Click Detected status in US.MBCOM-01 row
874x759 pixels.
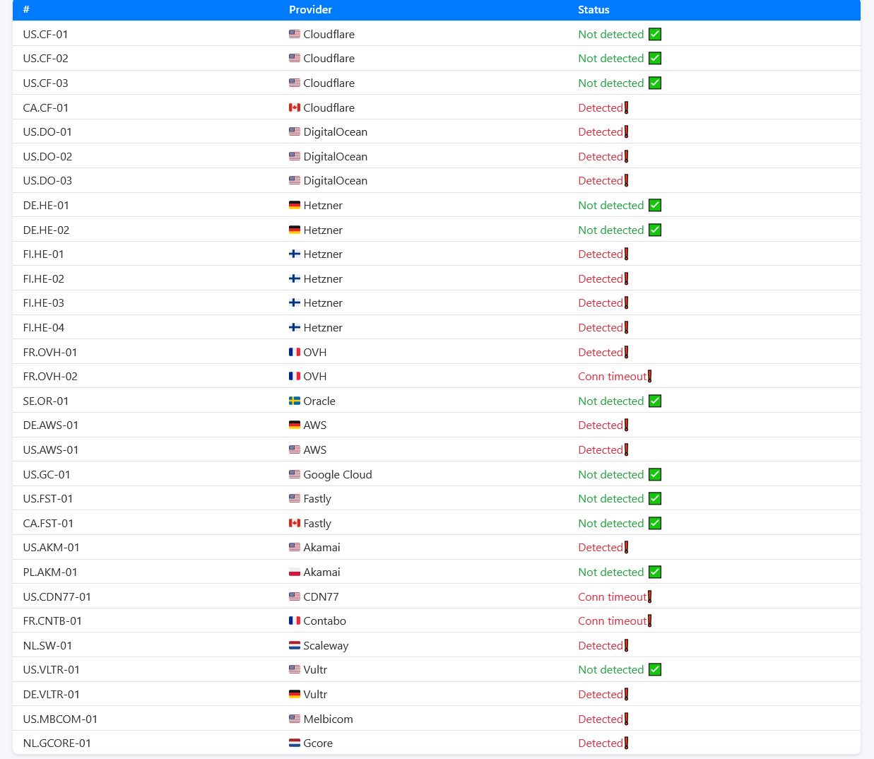601,719
